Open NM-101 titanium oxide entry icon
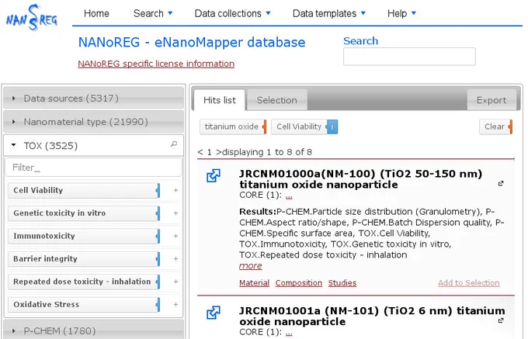This screenshot has height=339, width=528. (x=214, y=313)
